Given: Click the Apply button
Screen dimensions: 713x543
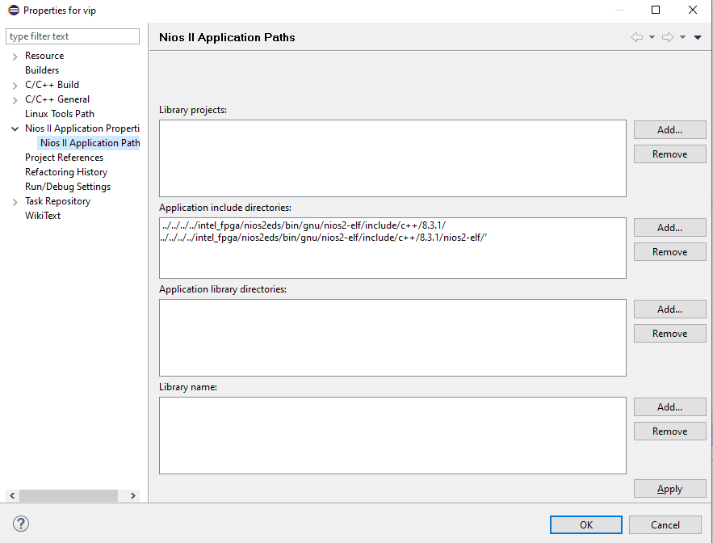Looking at the screenshot, I should point(670,489).
